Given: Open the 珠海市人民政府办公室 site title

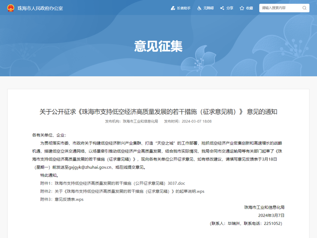Looking at the screenshot, I should coord(40,8).
